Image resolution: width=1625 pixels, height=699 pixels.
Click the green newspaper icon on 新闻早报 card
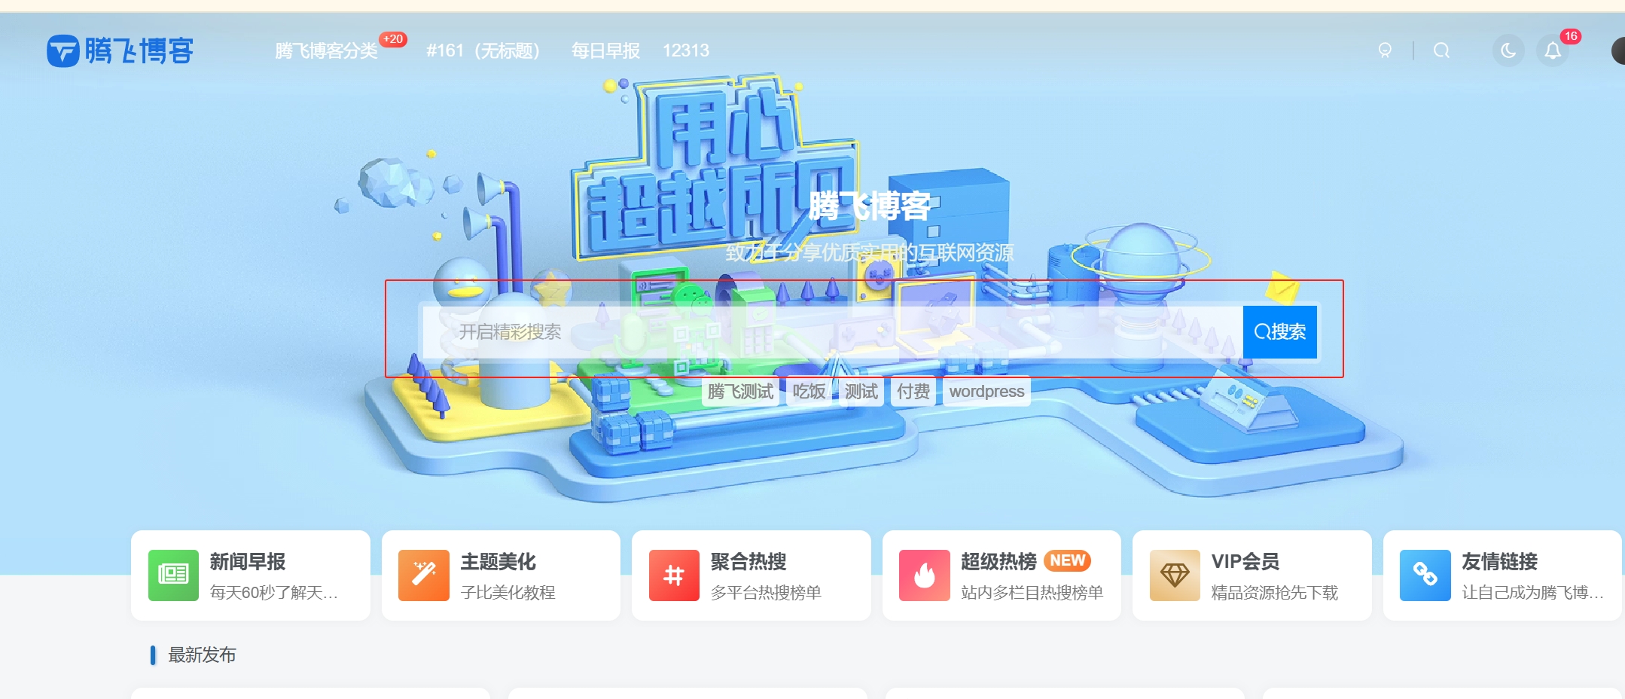pyautogui.click(x=173, y=575)
